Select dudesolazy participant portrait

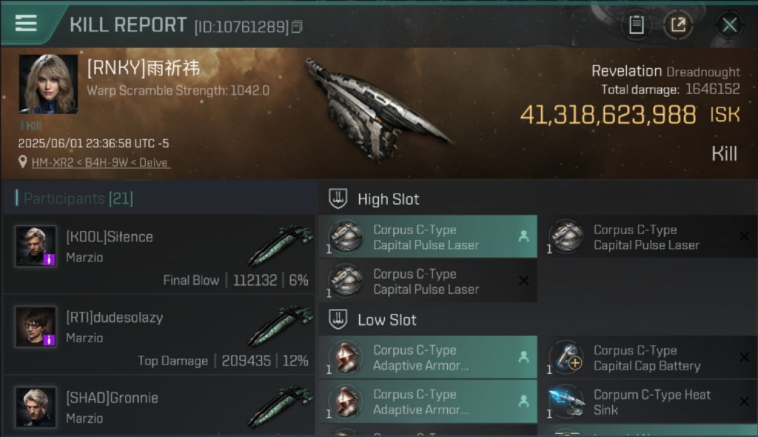pyautogui.click(x=36, y=327)
